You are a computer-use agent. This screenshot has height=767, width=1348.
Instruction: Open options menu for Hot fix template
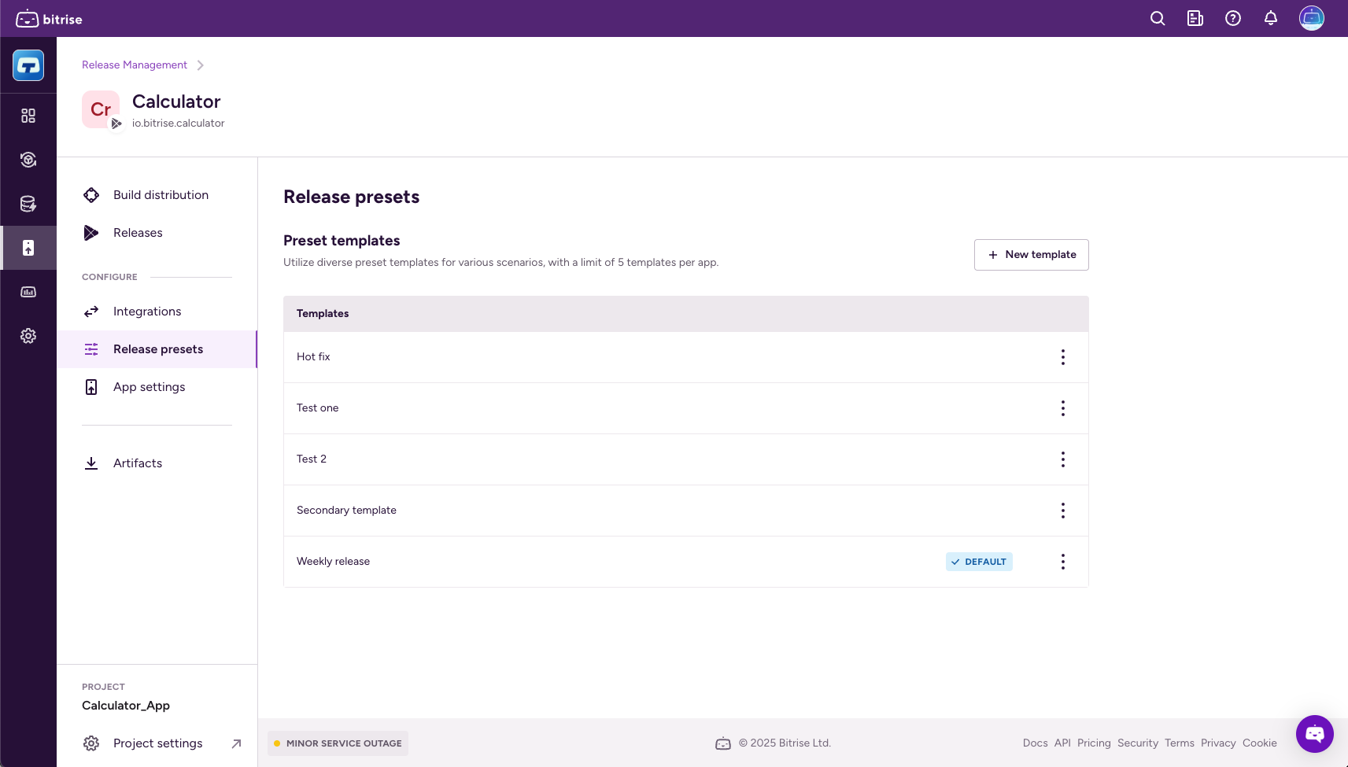(1062, 357)
